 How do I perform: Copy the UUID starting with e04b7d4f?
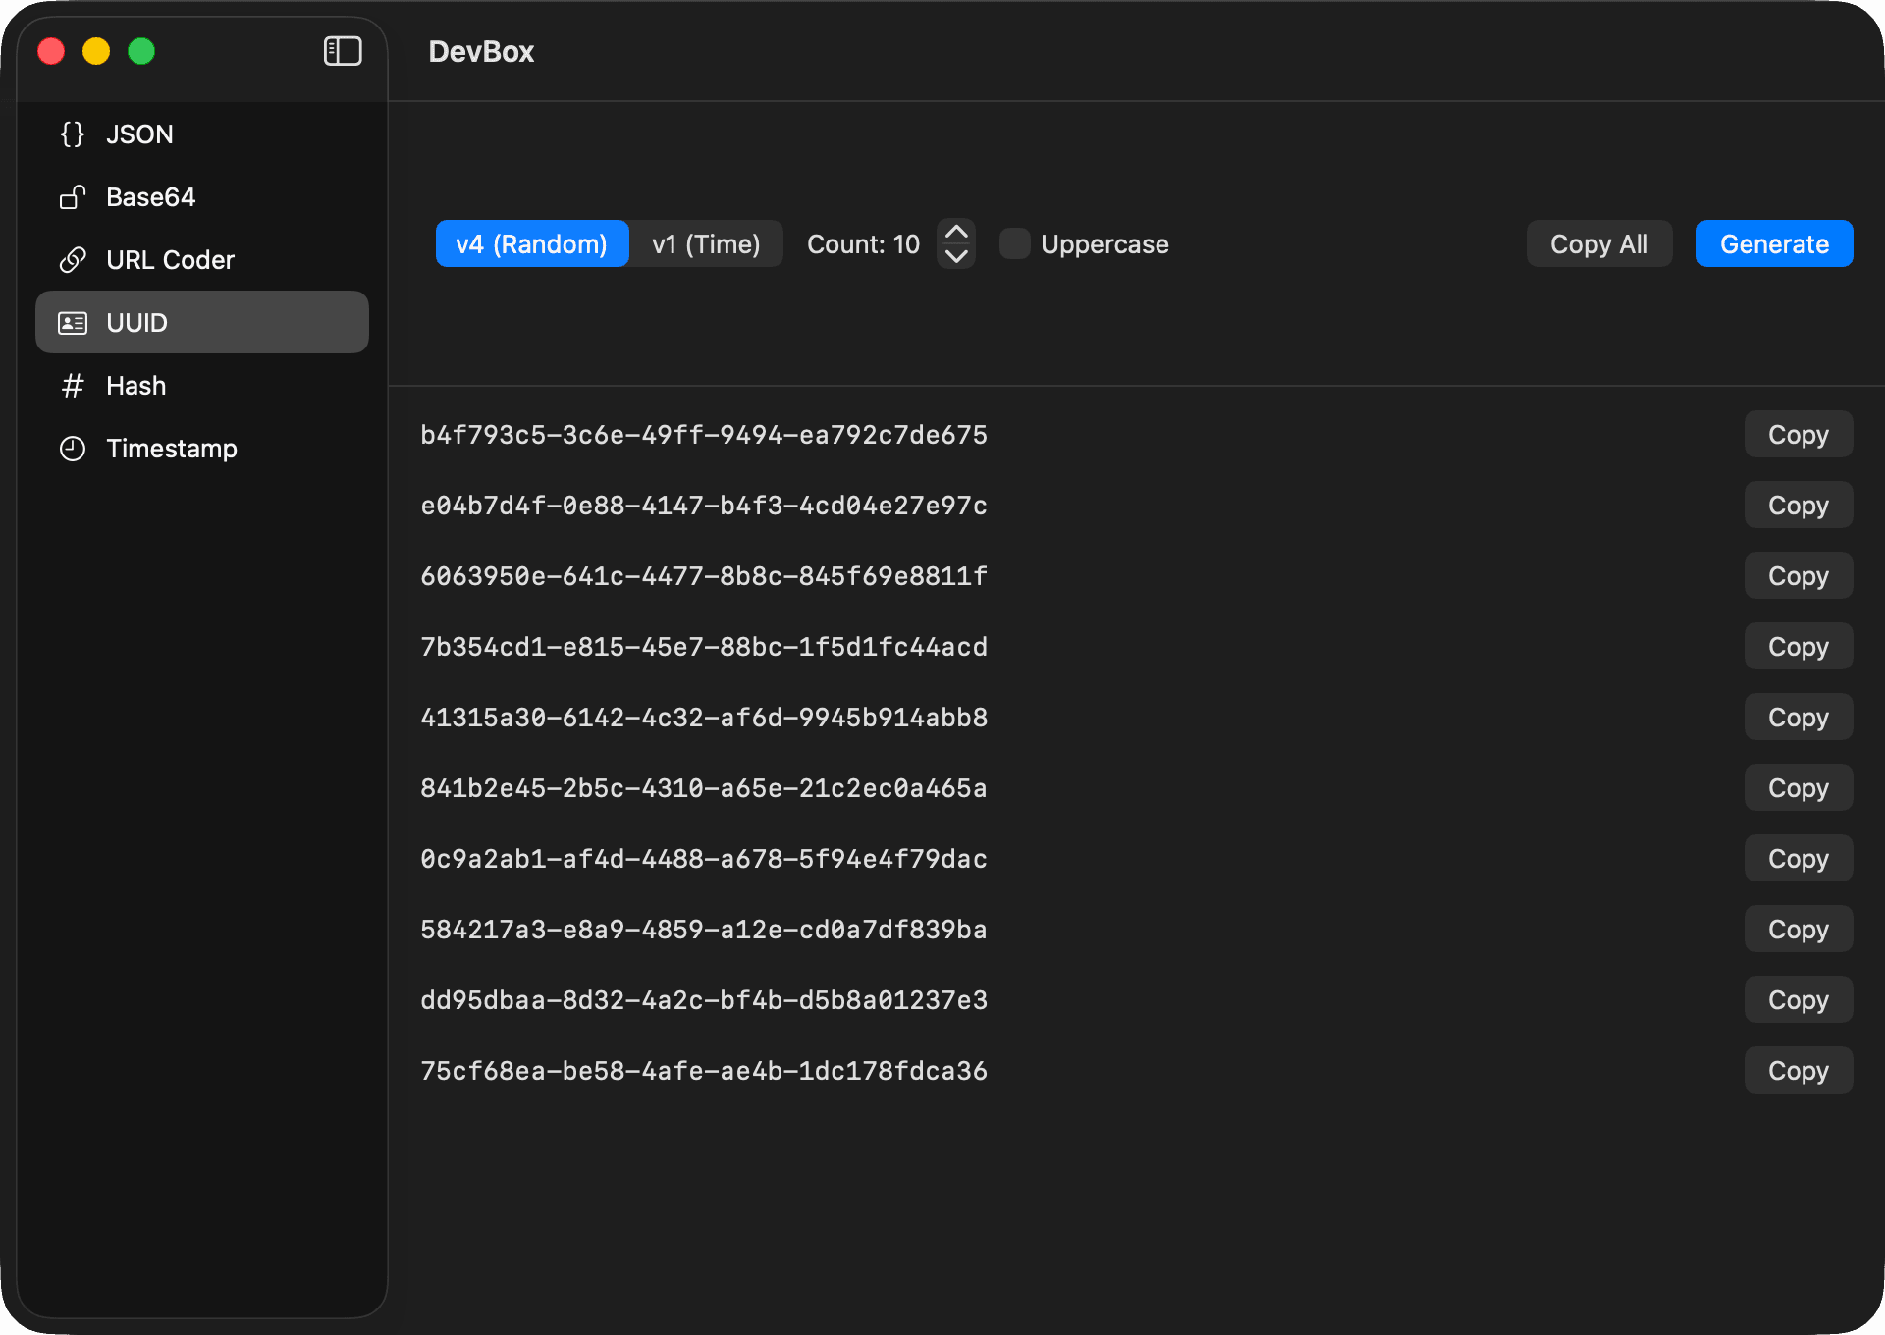(1799, 505)
